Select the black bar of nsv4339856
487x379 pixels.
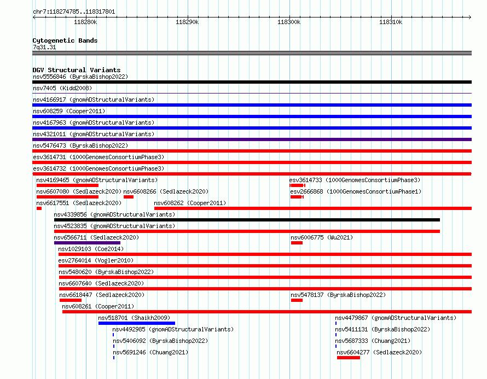(x=247, y=220)
